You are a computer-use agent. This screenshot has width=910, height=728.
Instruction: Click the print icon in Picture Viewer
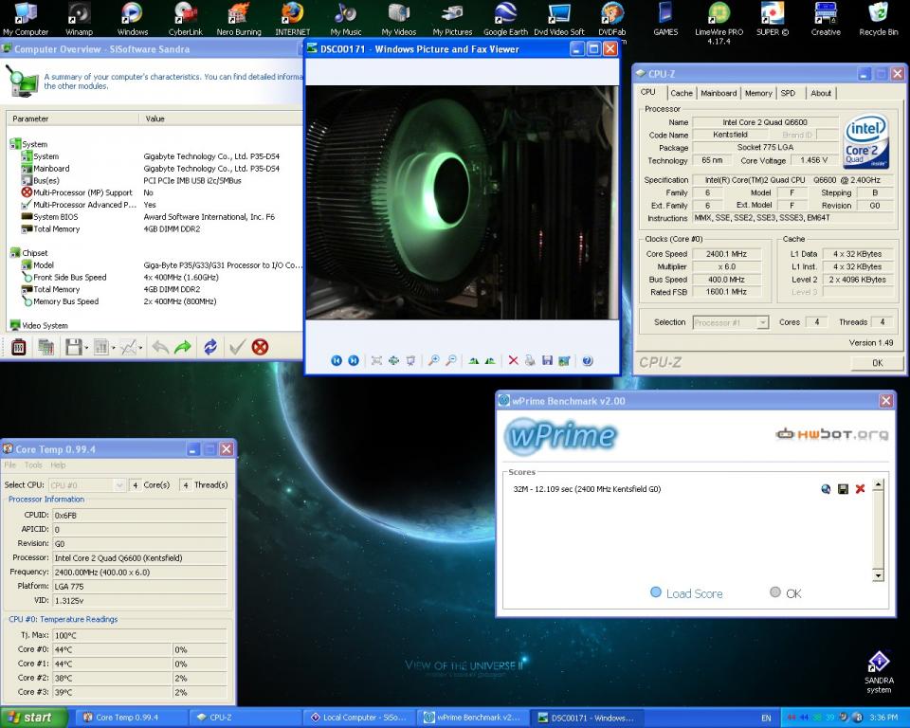(530, 360)
